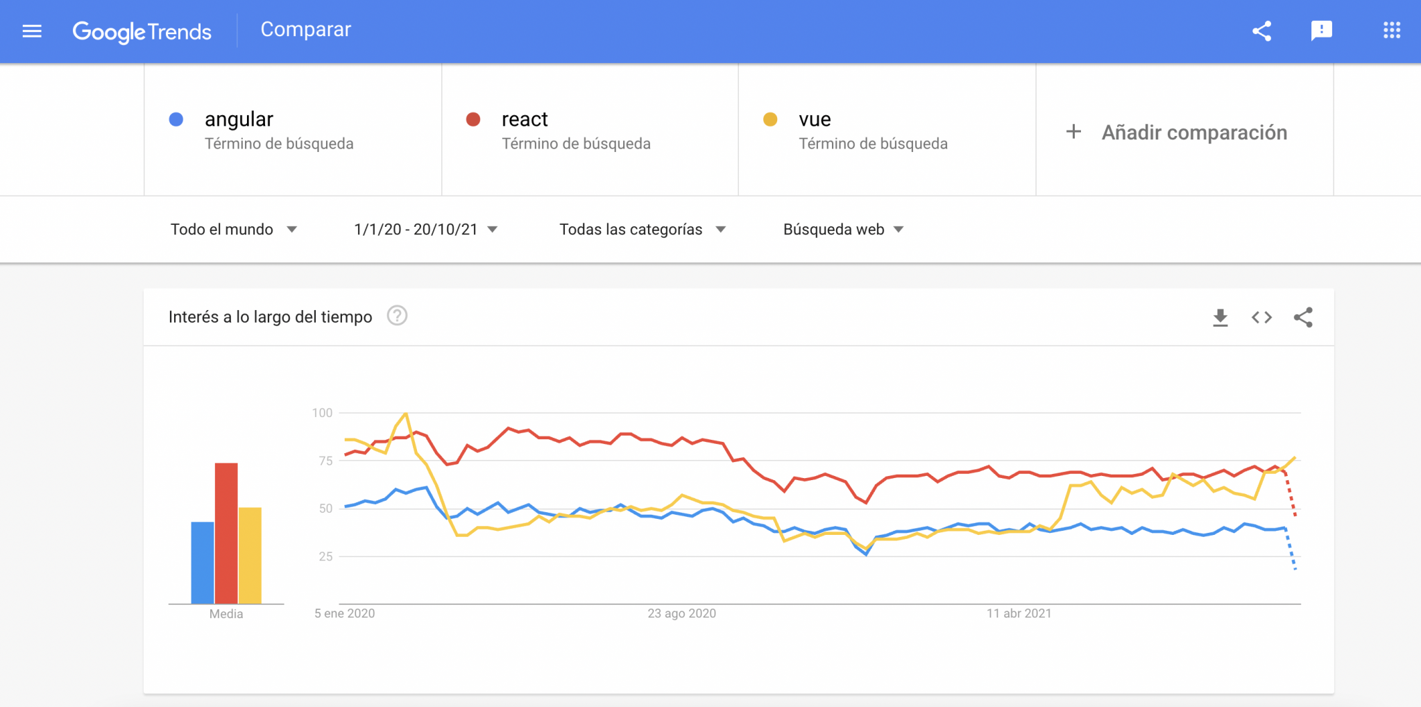1421x707 pixels.
Task: Select the blue dot for the angular term
Action: [177, 119]
